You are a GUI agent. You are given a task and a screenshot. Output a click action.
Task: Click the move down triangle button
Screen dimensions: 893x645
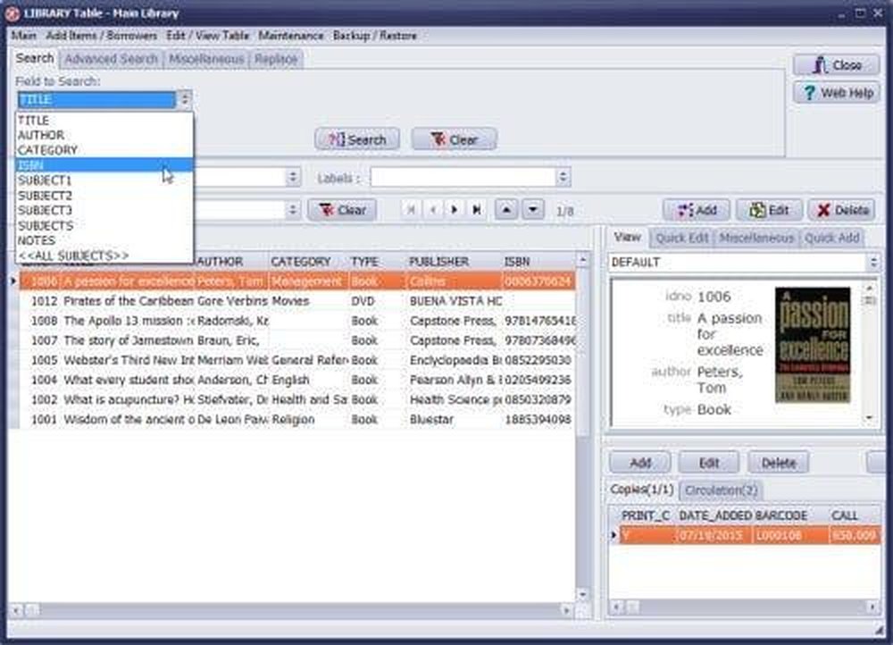pos(533,210)
